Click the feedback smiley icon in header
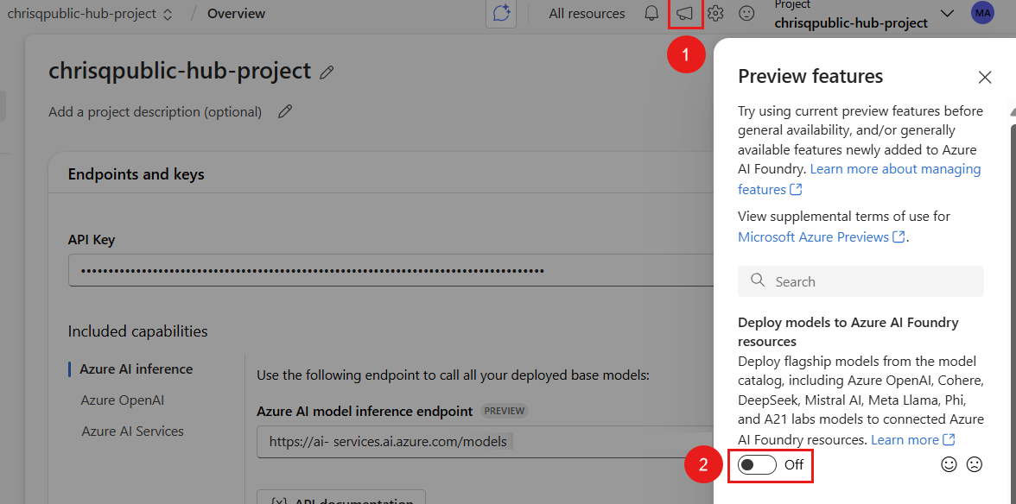The image size is (1016, 504). coord(746,14)
